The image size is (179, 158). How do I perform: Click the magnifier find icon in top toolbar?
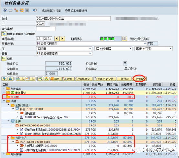[x=35, y=10]
